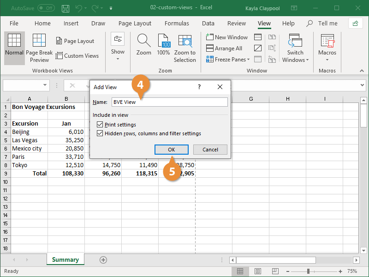This screenshot has width=369, height=277.
Task: Uncheck the Print settings checkbox
Action: pyautogui.click(x=100, y=125)
